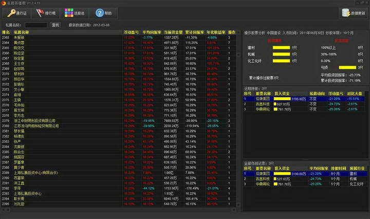Viewport: 370px width, 219px height.
Task: Click the yellow 亏损 bar in distribution
Action: pos(348,67)
